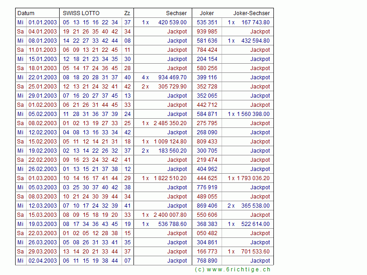Click the SWISS LOTTO column header
This screenshot has height=275, width=367.
[81, 13]
